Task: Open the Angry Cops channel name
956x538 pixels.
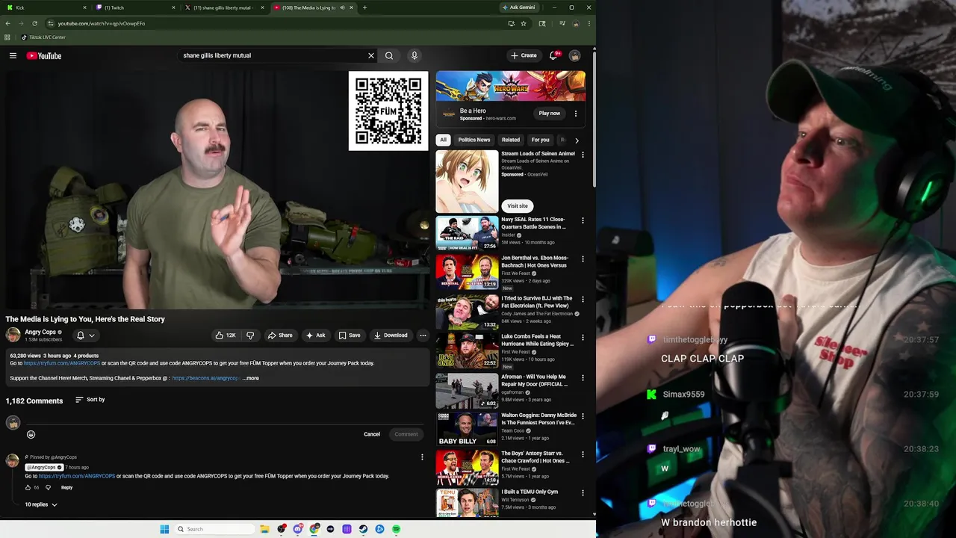Action: click(40, 332)
